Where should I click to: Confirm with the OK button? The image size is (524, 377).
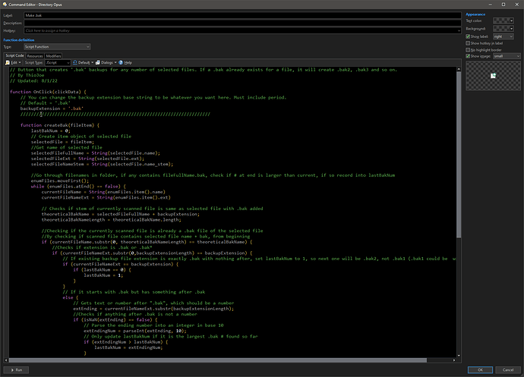click(x=480, y=369)
